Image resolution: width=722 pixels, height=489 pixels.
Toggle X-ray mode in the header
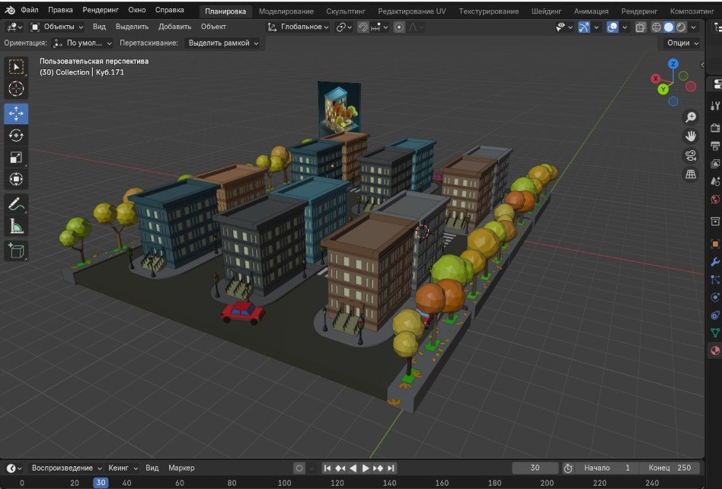(641, 27)
